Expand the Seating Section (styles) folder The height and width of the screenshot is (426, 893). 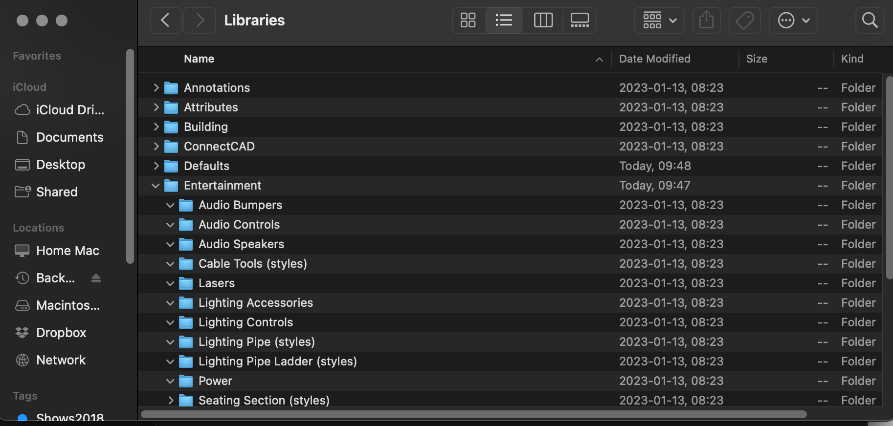[x=171, y=401]
